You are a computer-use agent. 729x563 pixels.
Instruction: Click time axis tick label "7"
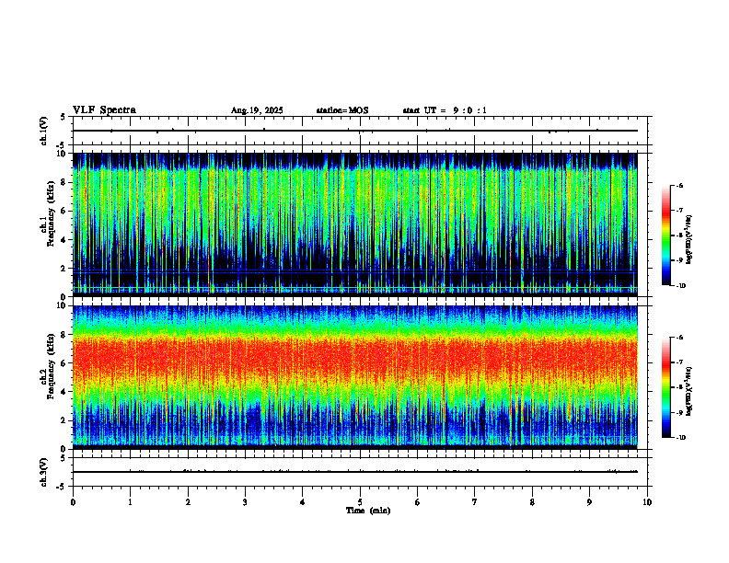click(x=475, y=502)
